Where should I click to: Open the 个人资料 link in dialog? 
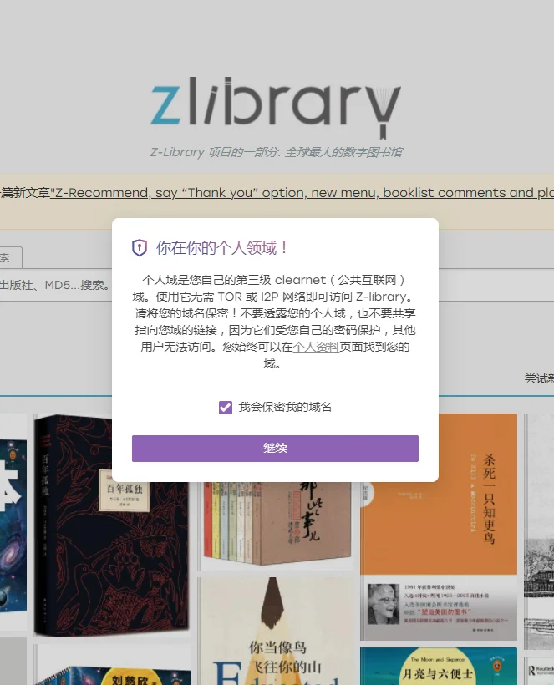click(x=316, y=347)
